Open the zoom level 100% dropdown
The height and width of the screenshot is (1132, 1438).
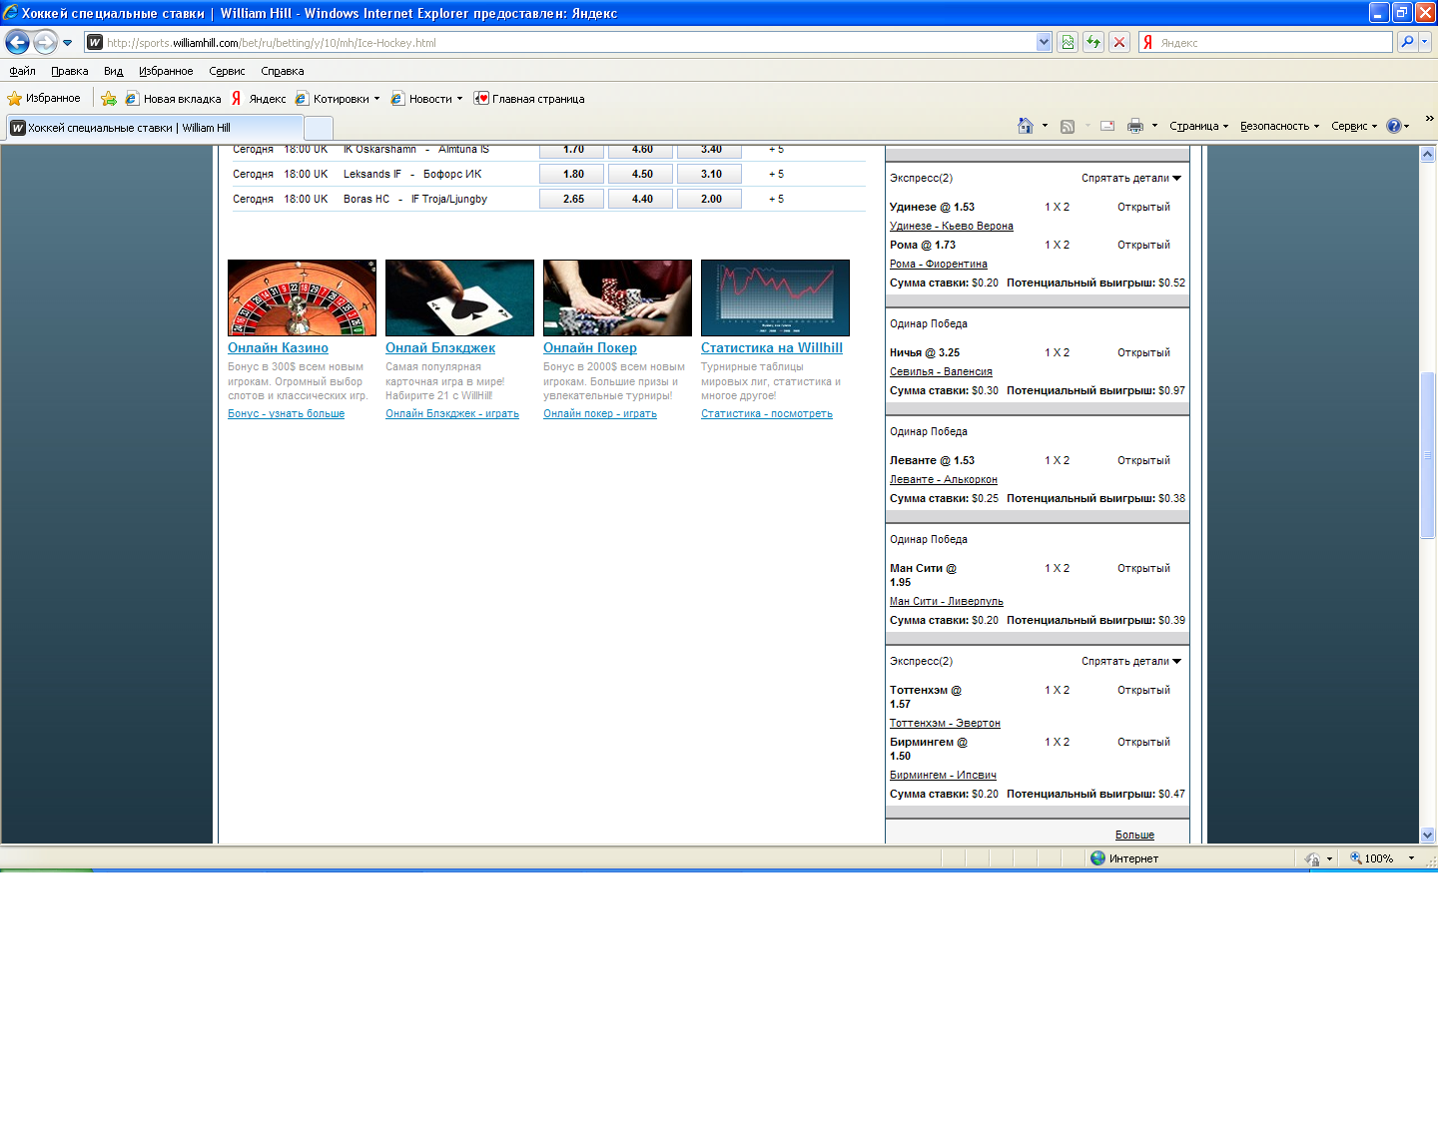[1411, 858]
